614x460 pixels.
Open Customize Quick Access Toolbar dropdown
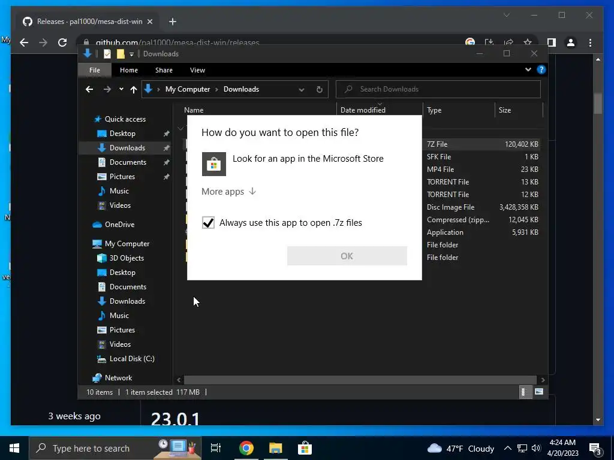(131, 55)
